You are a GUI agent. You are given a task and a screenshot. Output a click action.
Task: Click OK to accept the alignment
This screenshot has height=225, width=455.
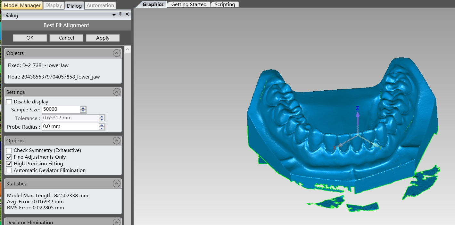30,38
